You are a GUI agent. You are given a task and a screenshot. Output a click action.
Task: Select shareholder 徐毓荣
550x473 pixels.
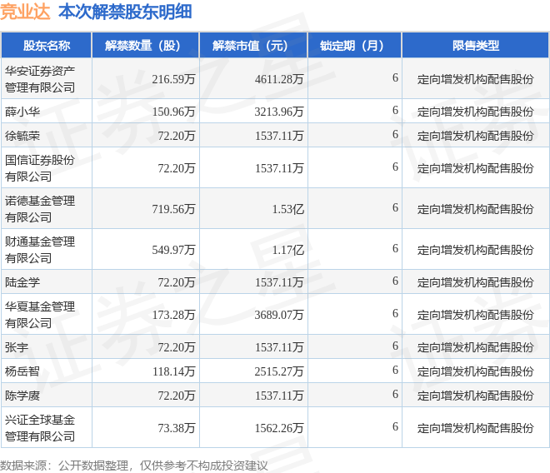pyautogui.click(x=22, y=136)
